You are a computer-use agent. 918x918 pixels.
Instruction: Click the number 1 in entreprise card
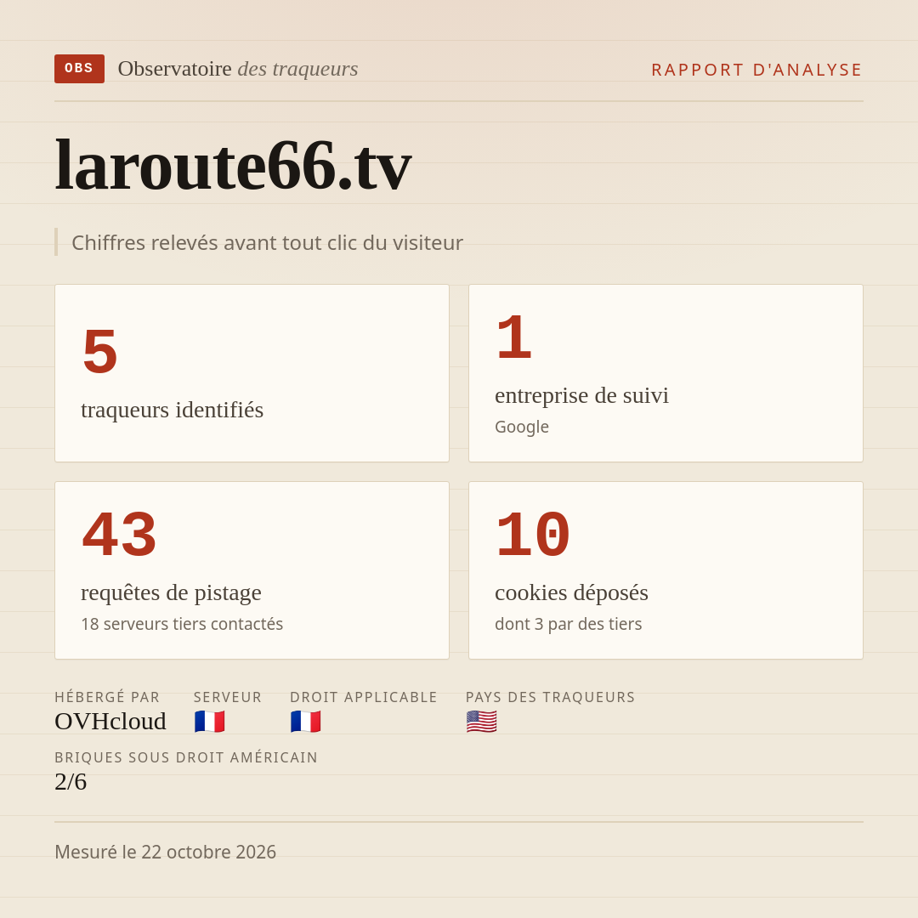(514, 337)
